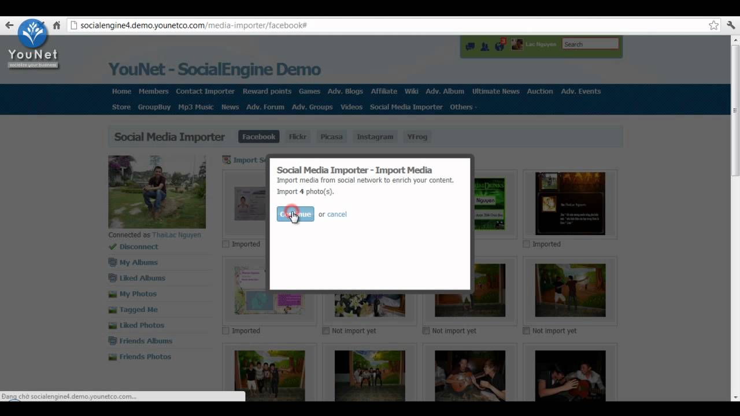Viewport: 740px width, 416px height.
Task: Open Liked Photos in the sidebar
Action: click(x=142, y=325)
